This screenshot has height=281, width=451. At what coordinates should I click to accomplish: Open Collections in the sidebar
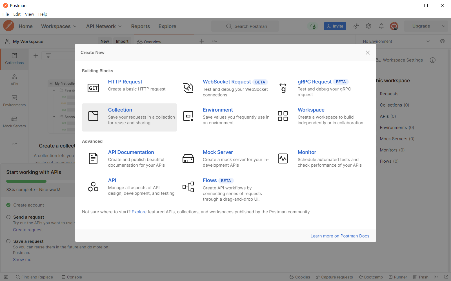tap(14, 59)
